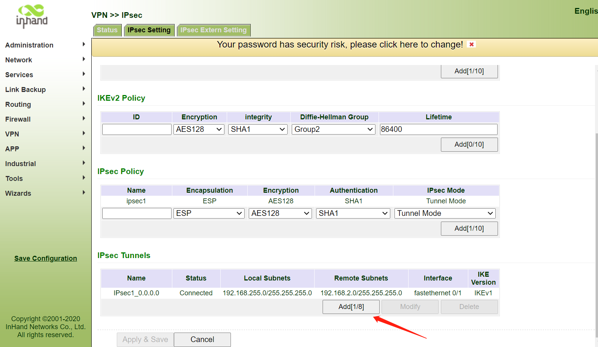Click the Add[1/10] button at top
This screenshot has height=347, width=598.
[x=469, y=71]
